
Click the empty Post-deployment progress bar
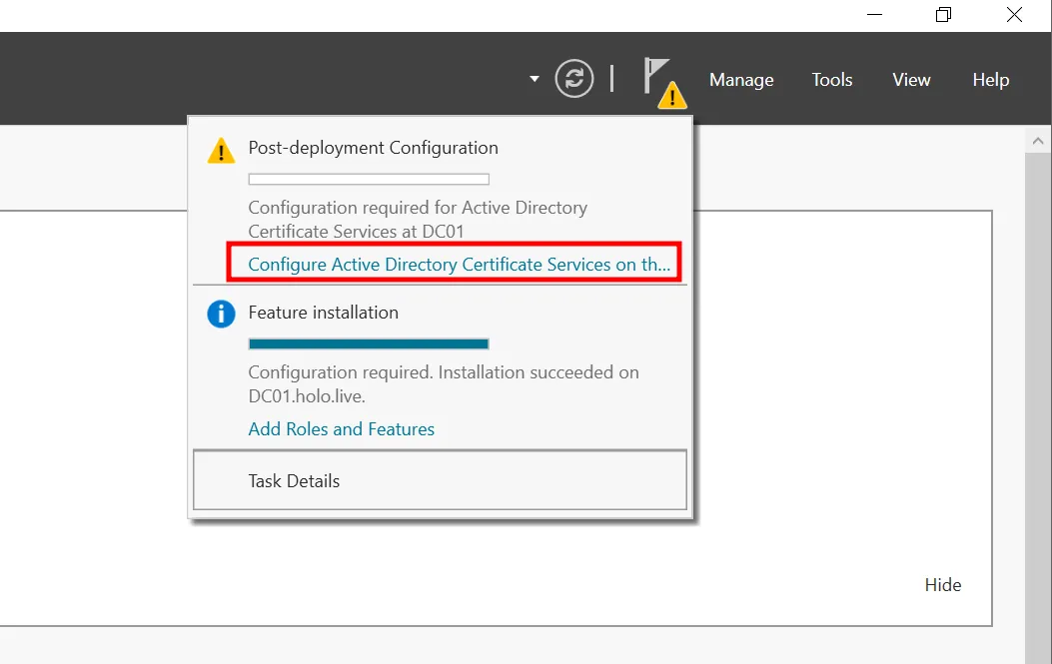[x=369, y=179]
